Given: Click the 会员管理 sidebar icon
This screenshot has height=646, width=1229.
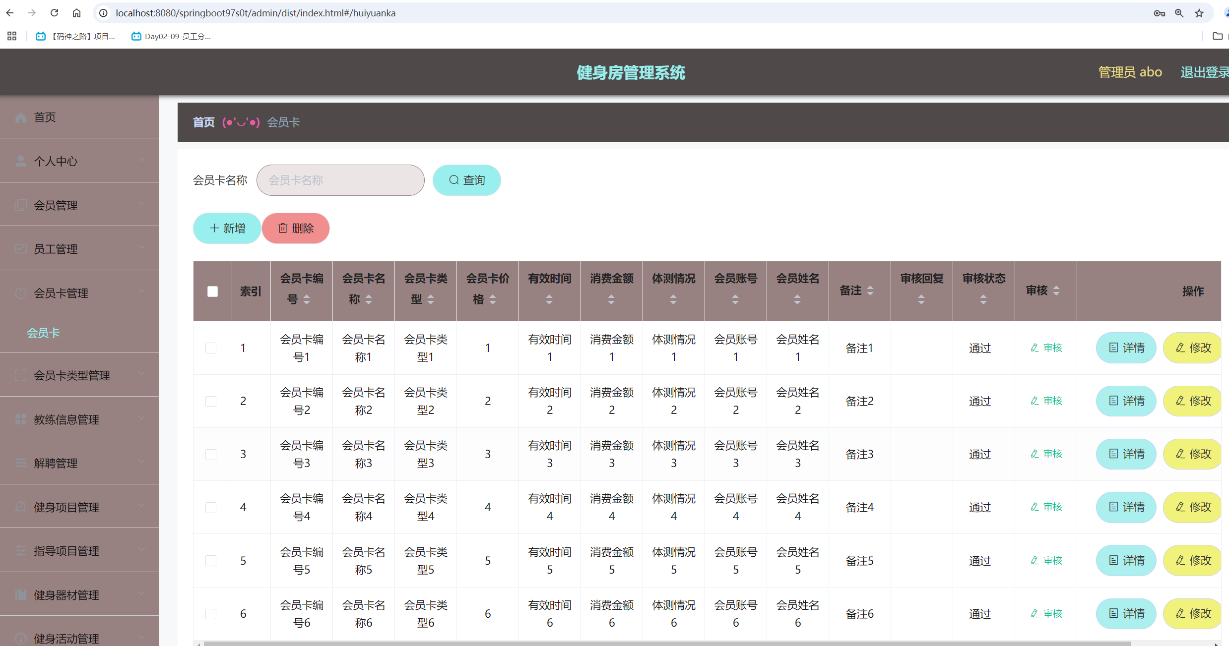Looking at the screenshot, I should 20,204.
